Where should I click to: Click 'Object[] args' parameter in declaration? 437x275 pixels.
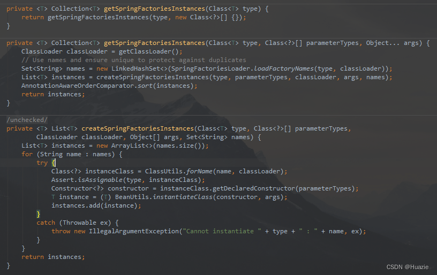click(x=154, y=137)
